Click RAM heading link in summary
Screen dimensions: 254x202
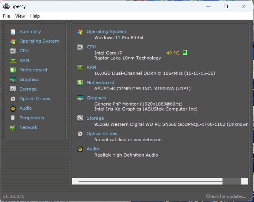(91, 67)
